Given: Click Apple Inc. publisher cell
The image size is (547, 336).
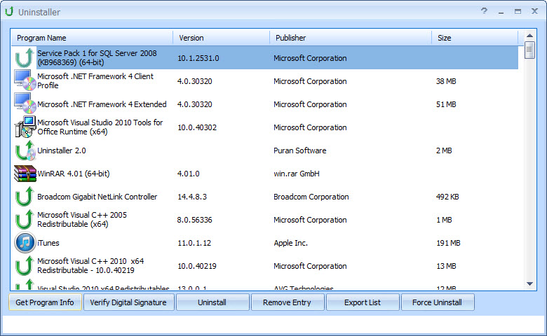Looking at the screenshot, I should pyautogui.click(x=290, y=243).
